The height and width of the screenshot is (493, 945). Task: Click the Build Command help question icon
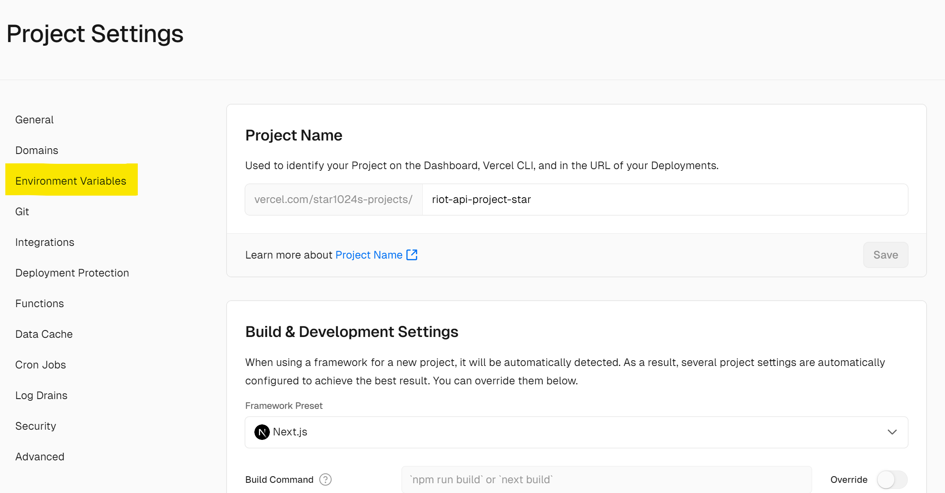point(325,480)
